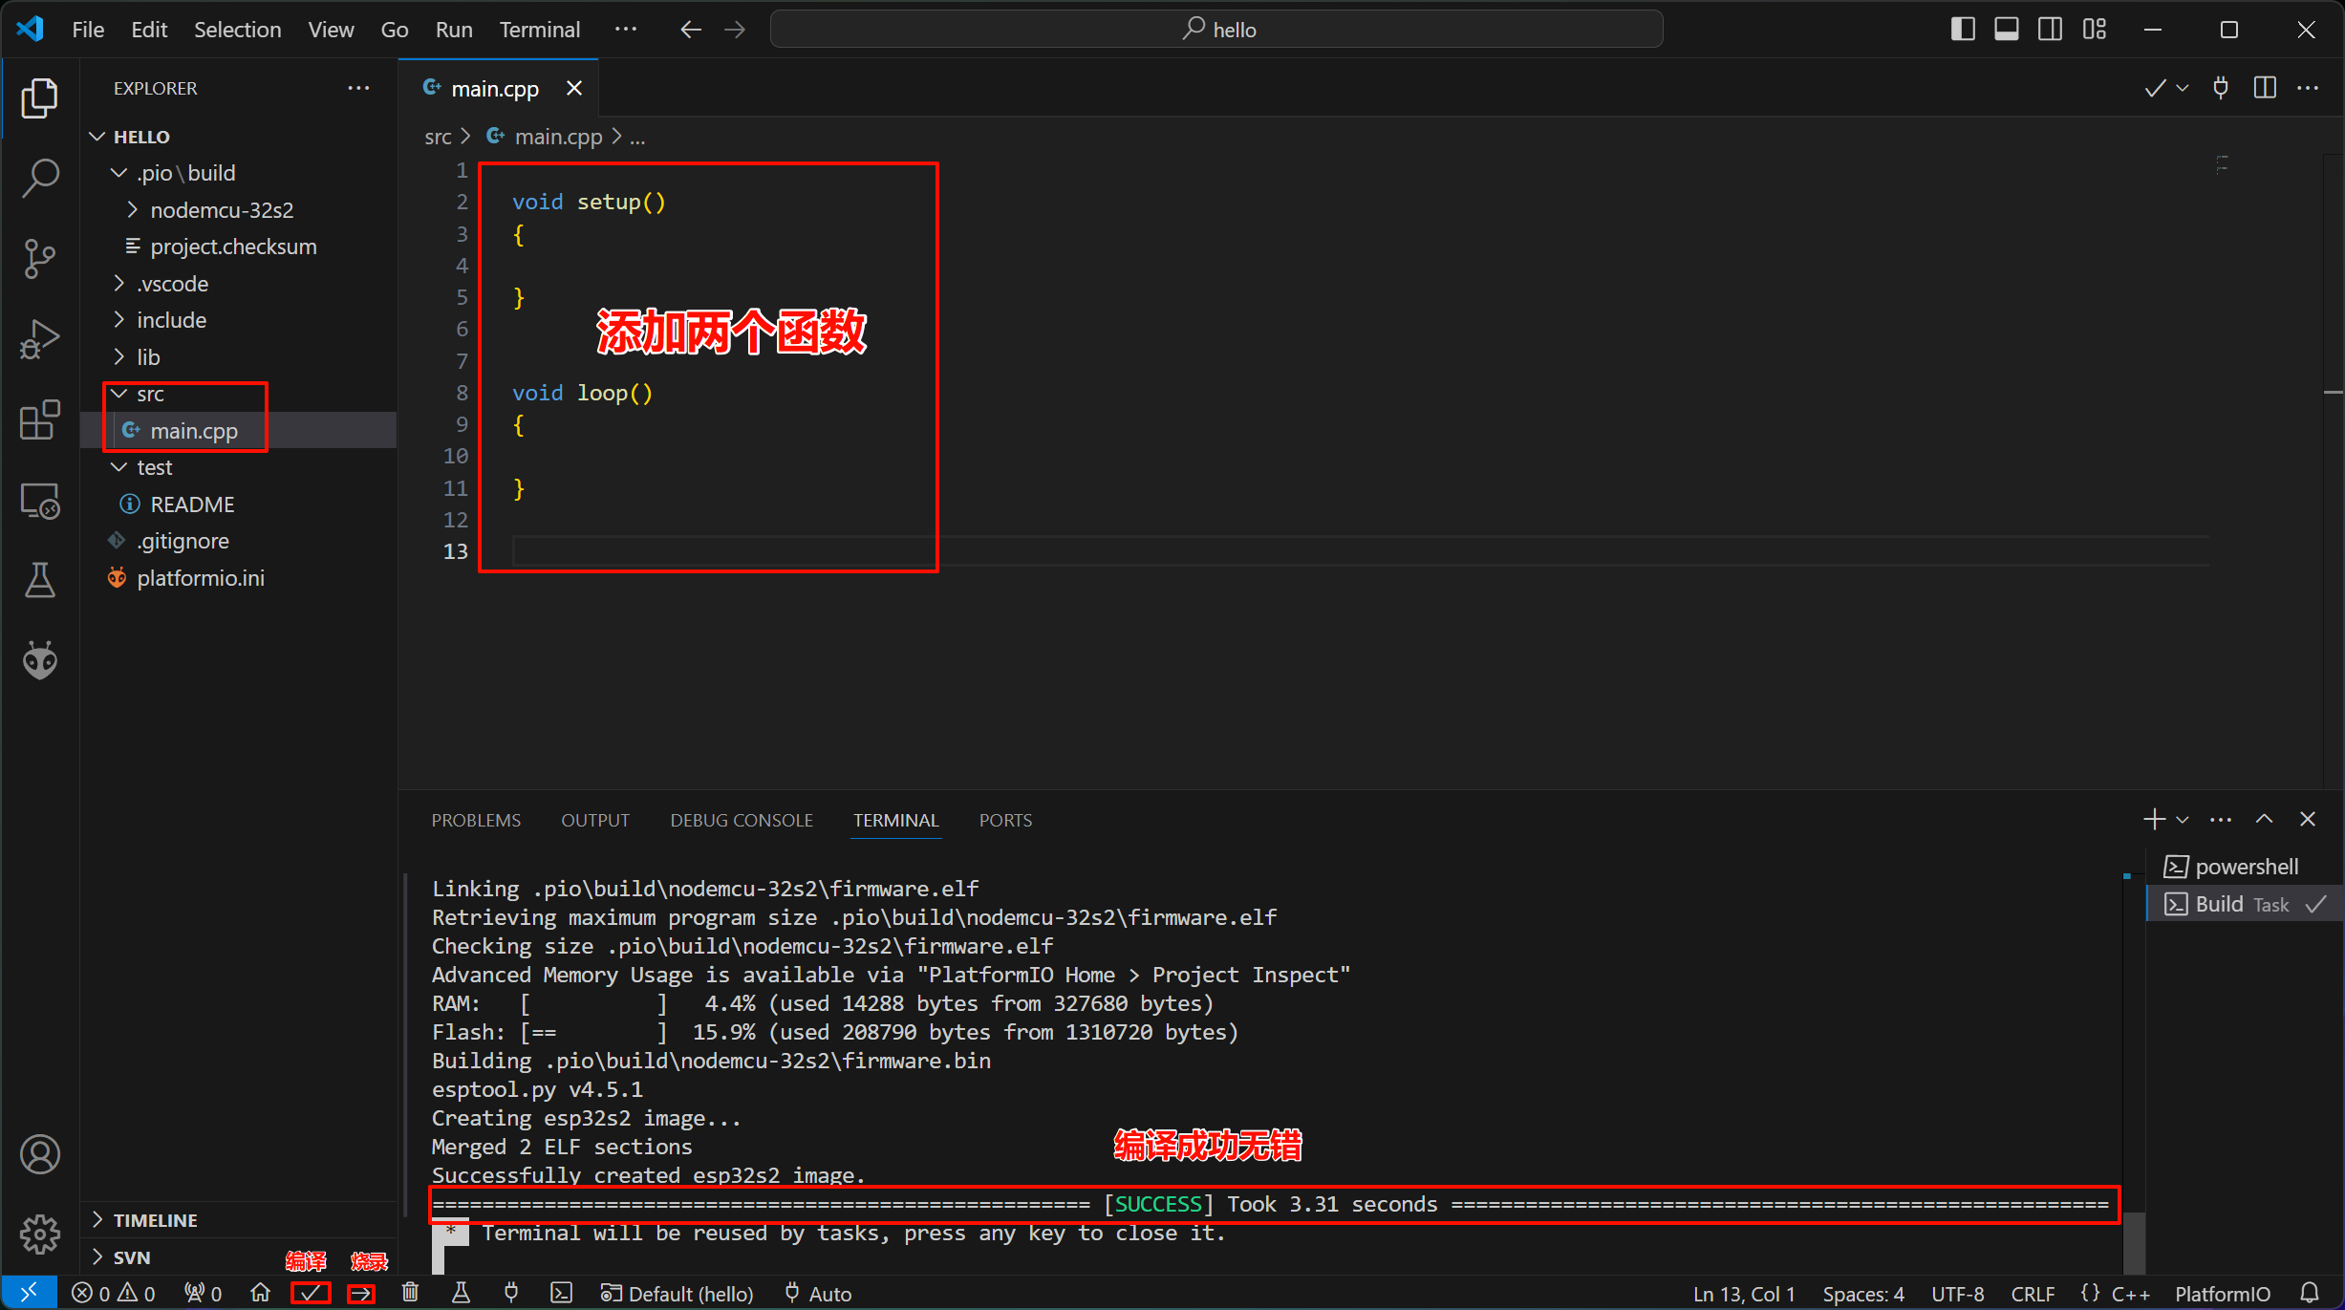Viewport: 2345px width, 1310px height.
Task: Open platformio.ini in the explorer
Action: point(200,578)
